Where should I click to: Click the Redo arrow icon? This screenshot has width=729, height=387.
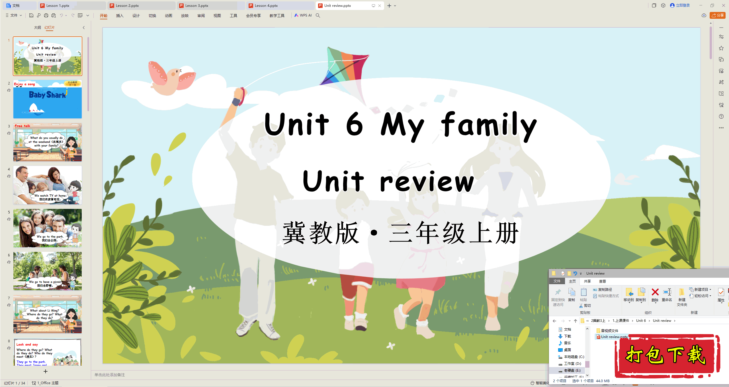tap(73, 15)
